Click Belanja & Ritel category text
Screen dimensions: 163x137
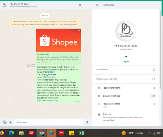[x=126, y=49]
